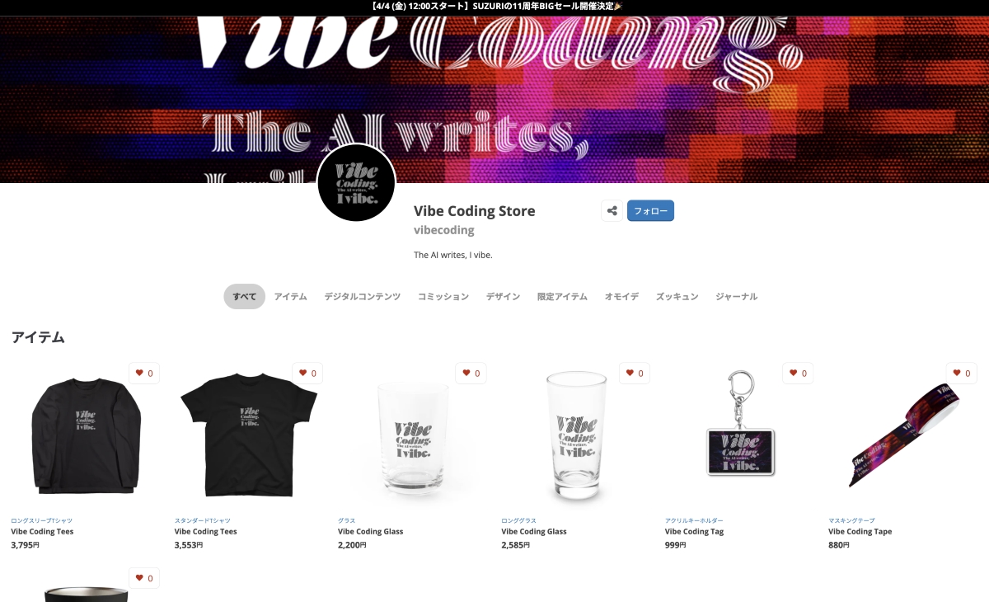Click the heart on the long Vibe Coding Glass

(x=635, y=374)
